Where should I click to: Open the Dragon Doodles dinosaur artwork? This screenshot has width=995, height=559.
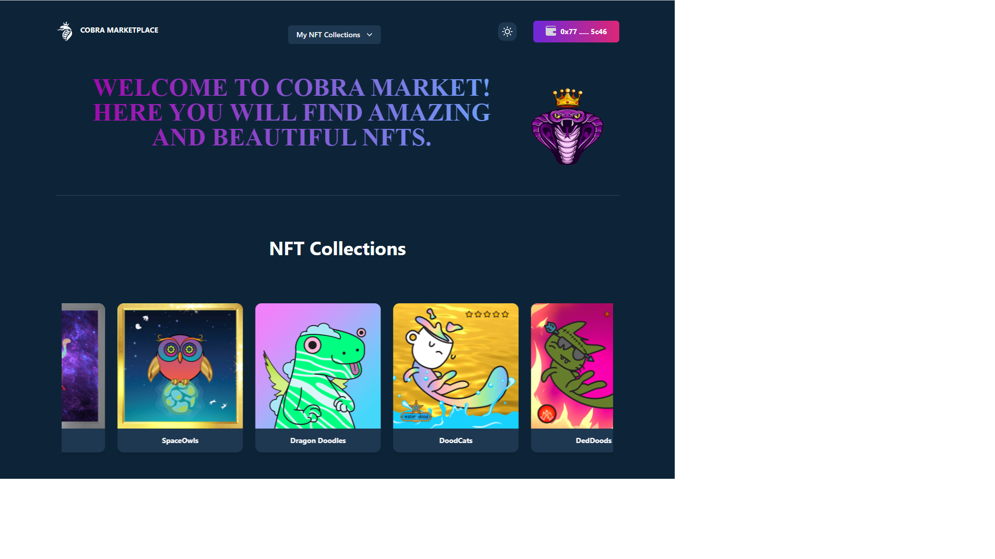click(318, 366)
